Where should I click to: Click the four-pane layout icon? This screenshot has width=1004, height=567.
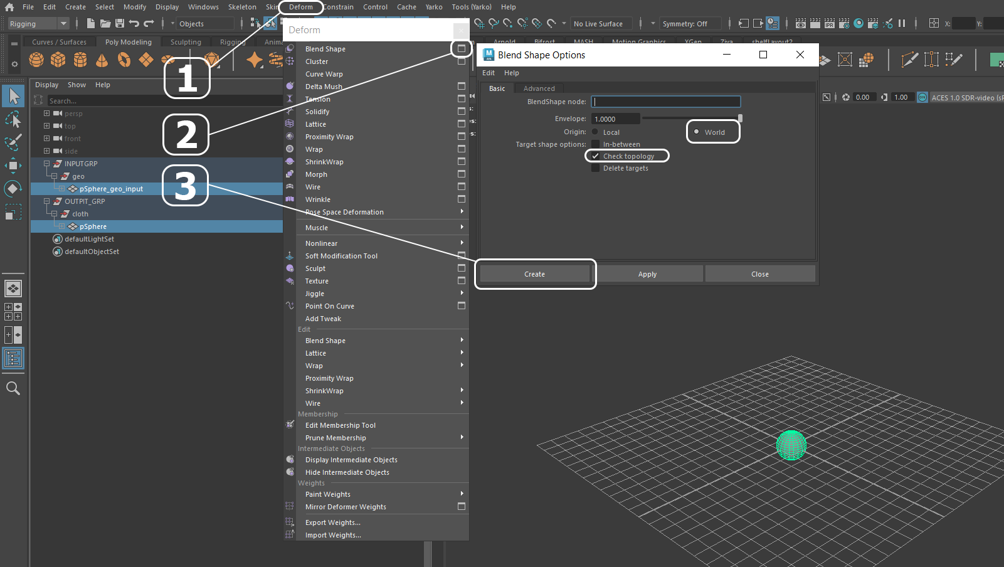pos(13,312)
